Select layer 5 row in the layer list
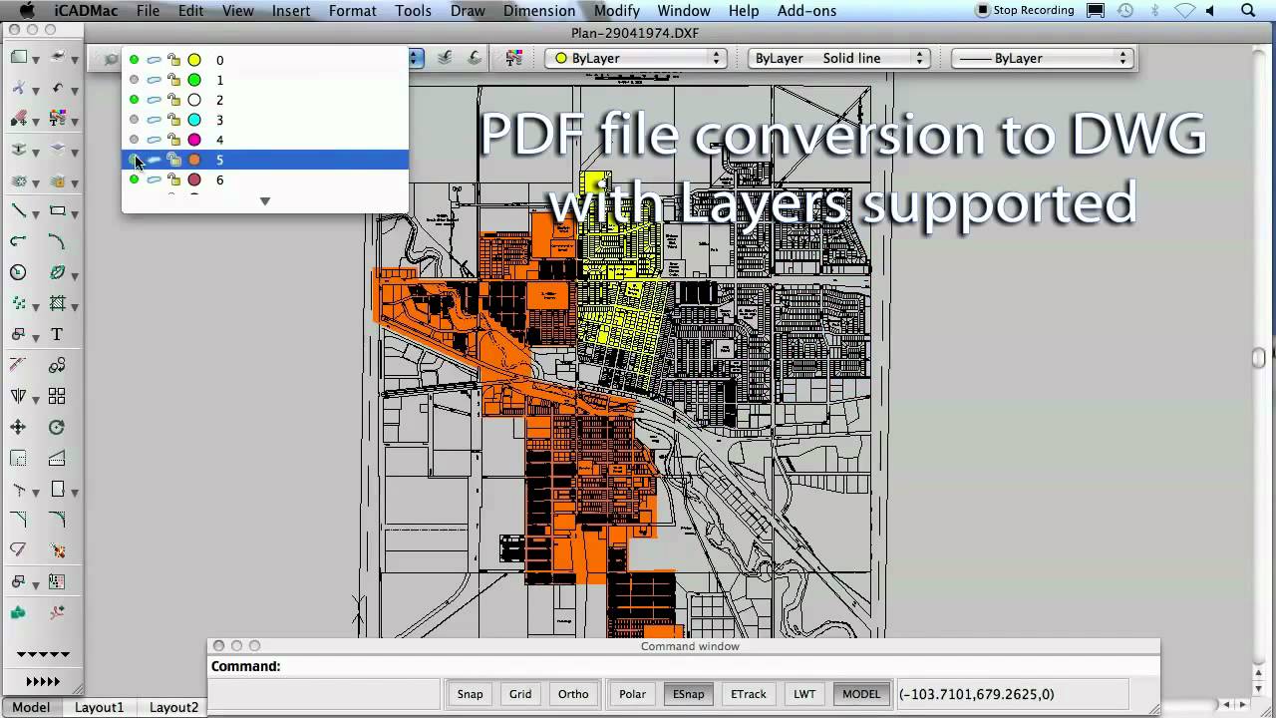1276x718 pixels. click(x=265, y=160)
